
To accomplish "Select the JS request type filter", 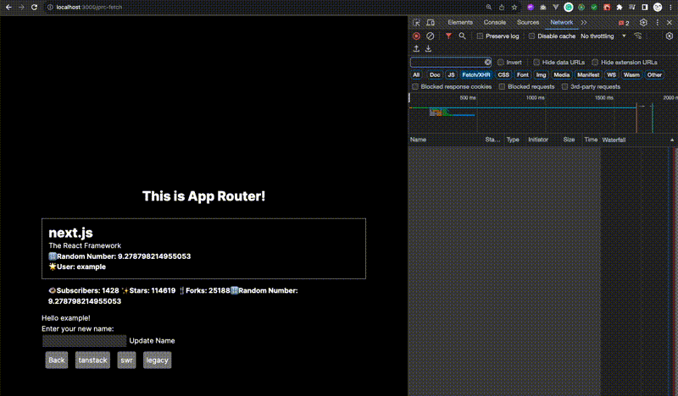I will click(451, 74).
